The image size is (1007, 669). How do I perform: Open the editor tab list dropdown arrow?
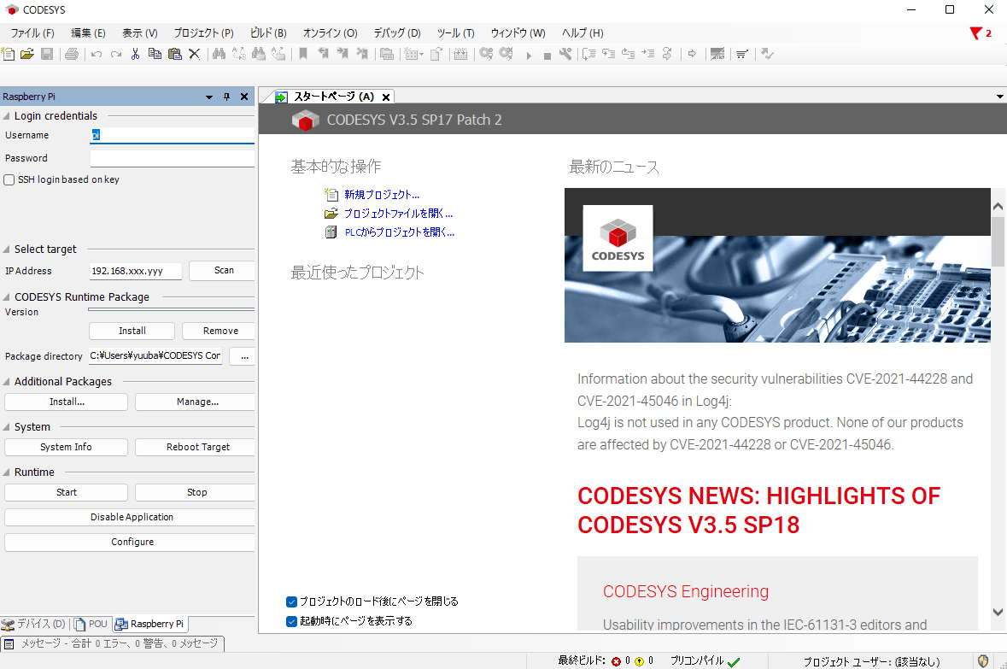(1000, 97)
